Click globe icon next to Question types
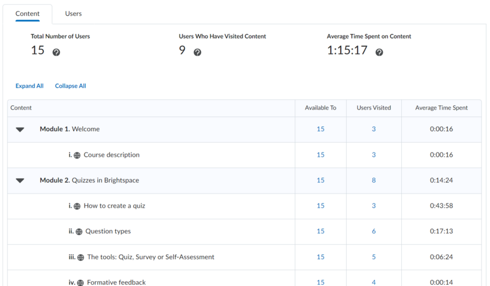 pos(80,232)
